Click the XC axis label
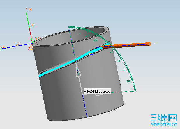The width and height of the screenshot is (180, 129). click(32, 25)
